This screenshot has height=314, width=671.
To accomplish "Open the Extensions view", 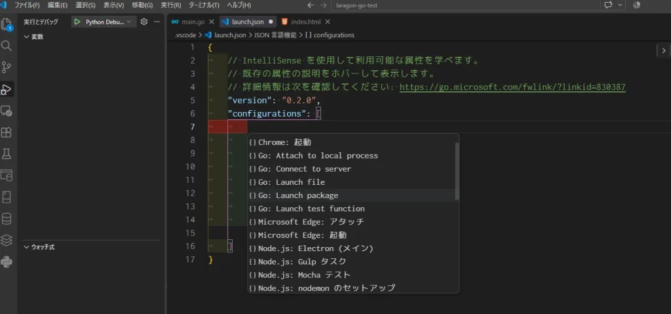I will coord(7,132).
